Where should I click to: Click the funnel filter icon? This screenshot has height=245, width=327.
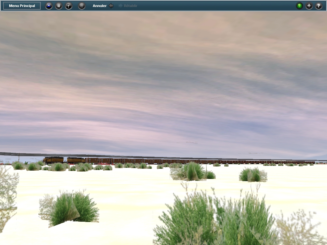tap(69, 6)
